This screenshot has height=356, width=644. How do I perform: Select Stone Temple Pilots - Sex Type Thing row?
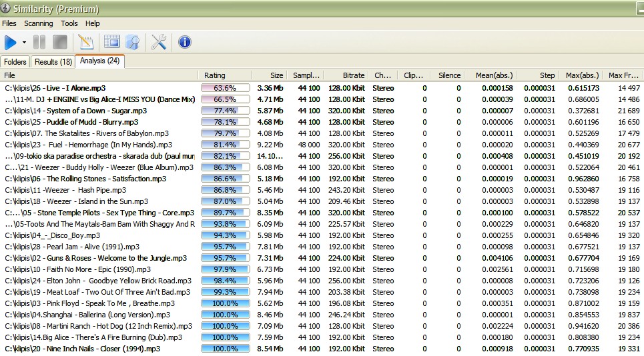pyautogui.click(x=322, y=213)
